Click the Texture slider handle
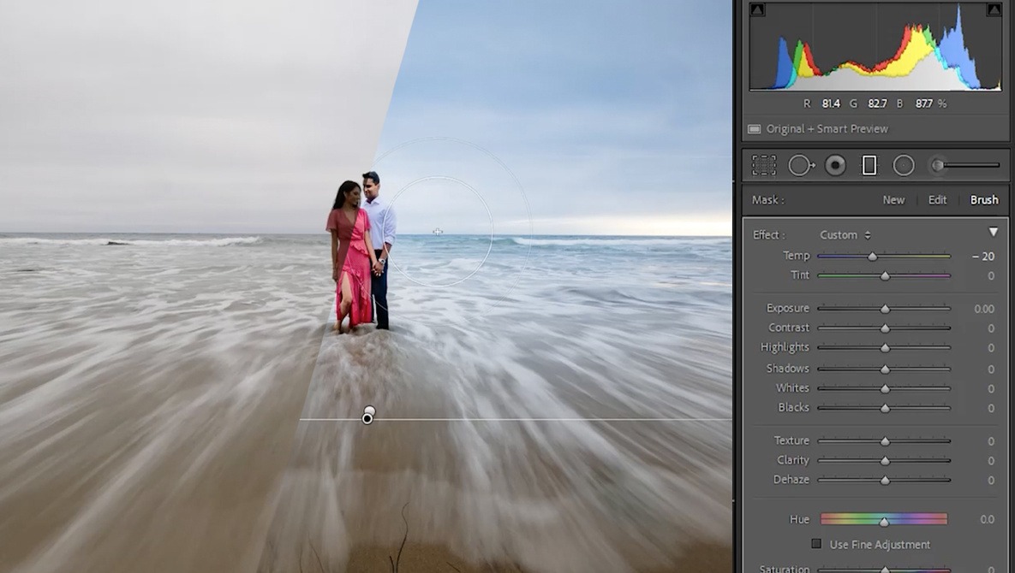The height and width of the screenshot is (573, 1015). [885, 441]
